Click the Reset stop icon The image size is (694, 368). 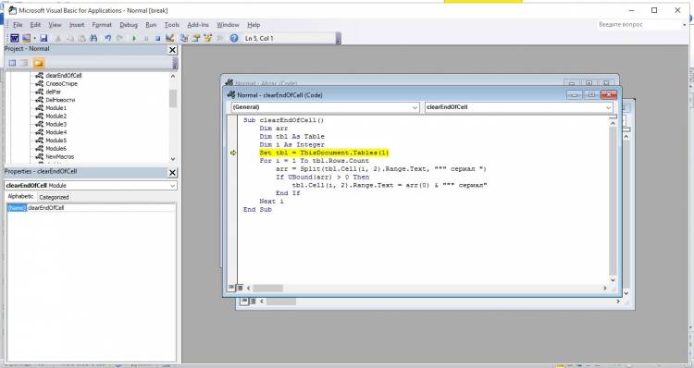tap(157, 39)
